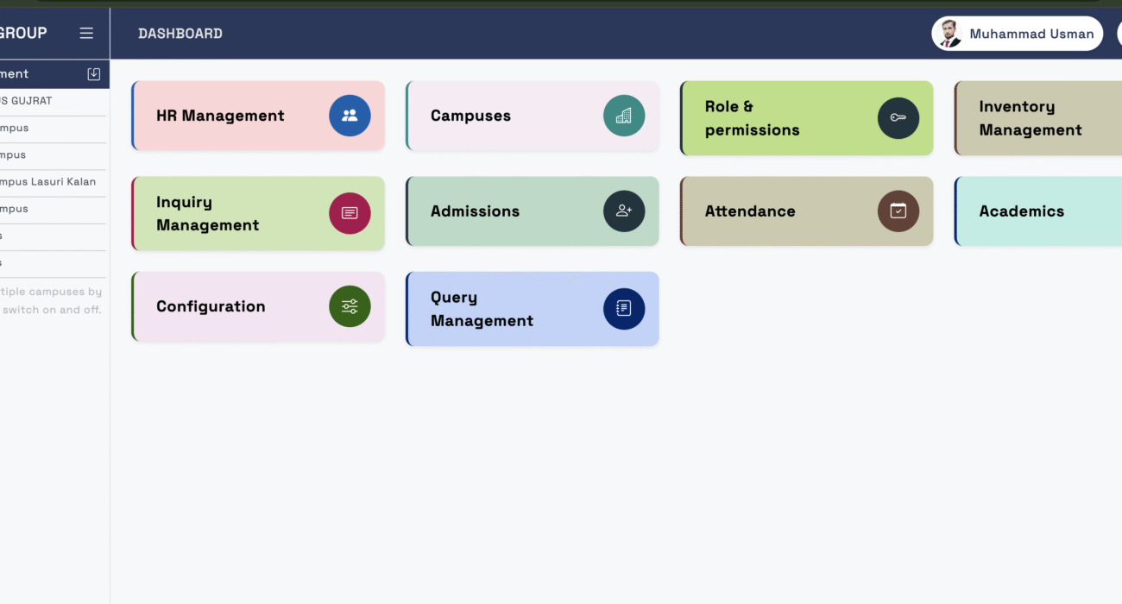Click the boxed down-arrow icon in sidebar header
This screenshot has width=1122, height=604.
click(94, 74)
